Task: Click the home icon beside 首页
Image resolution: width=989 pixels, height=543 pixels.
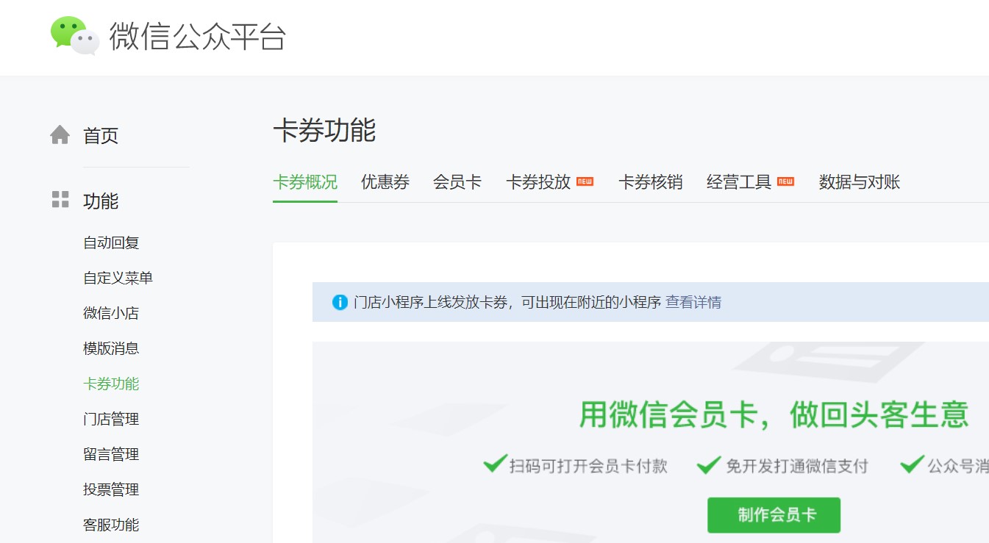Action: (60, 135)
